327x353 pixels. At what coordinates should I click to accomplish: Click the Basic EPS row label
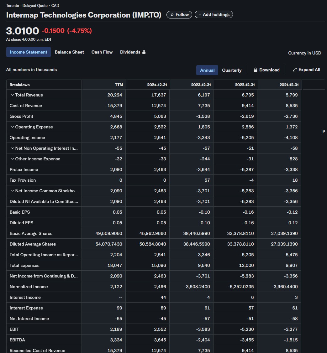point(20,212)
